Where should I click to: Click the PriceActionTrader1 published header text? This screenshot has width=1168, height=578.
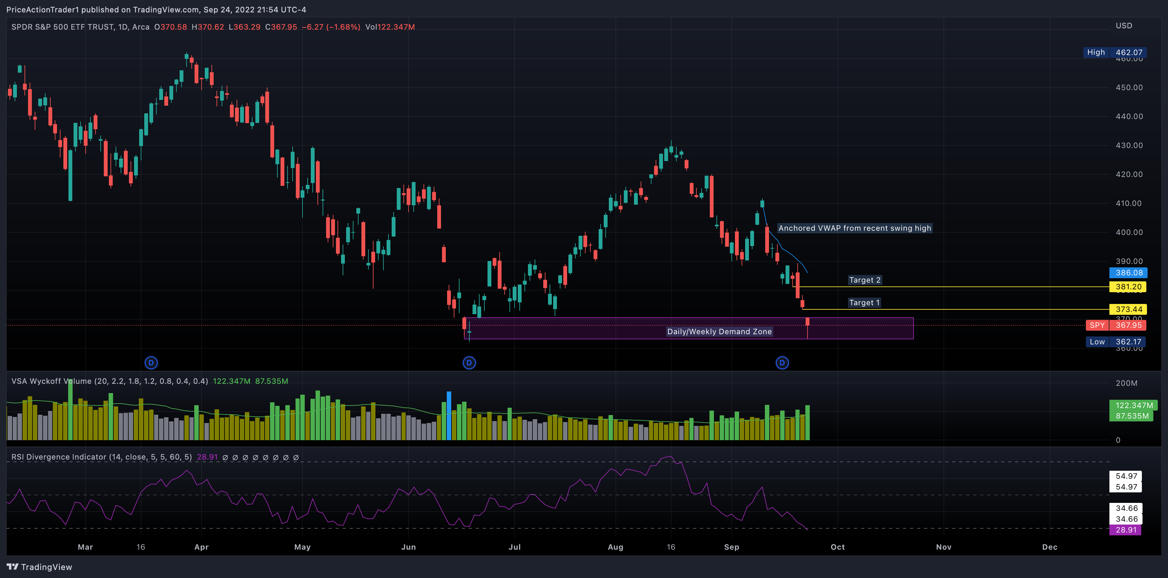click(x=156, y=10)
